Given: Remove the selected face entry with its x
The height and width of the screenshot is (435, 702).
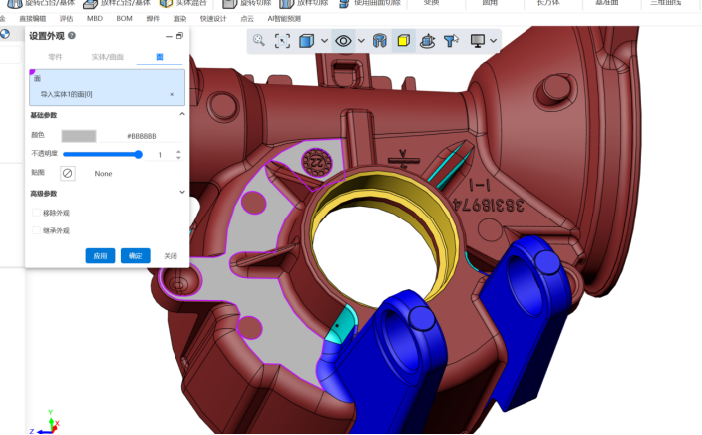Looking at the screenshot, I should [x=172, y=94].
